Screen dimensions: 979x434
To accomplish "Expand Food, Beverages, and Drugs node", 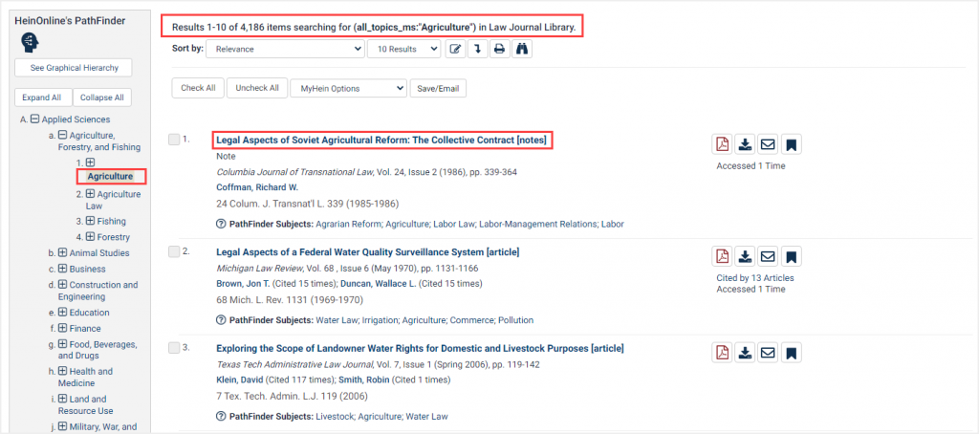I will [x=62, y=344].
